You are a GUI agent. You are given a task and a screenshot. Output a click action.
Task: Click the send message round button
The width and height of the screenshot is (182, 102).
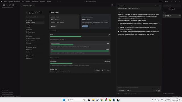pos(159,90)
